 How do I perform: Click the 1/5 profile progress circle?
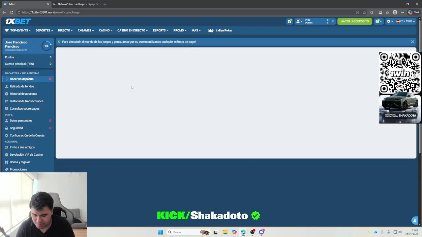click(x=46, y=46)
